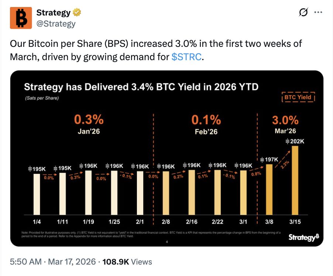Select the tallest 3/15 bar
This screenshot has width=333, height=276.
pos(294,181)
